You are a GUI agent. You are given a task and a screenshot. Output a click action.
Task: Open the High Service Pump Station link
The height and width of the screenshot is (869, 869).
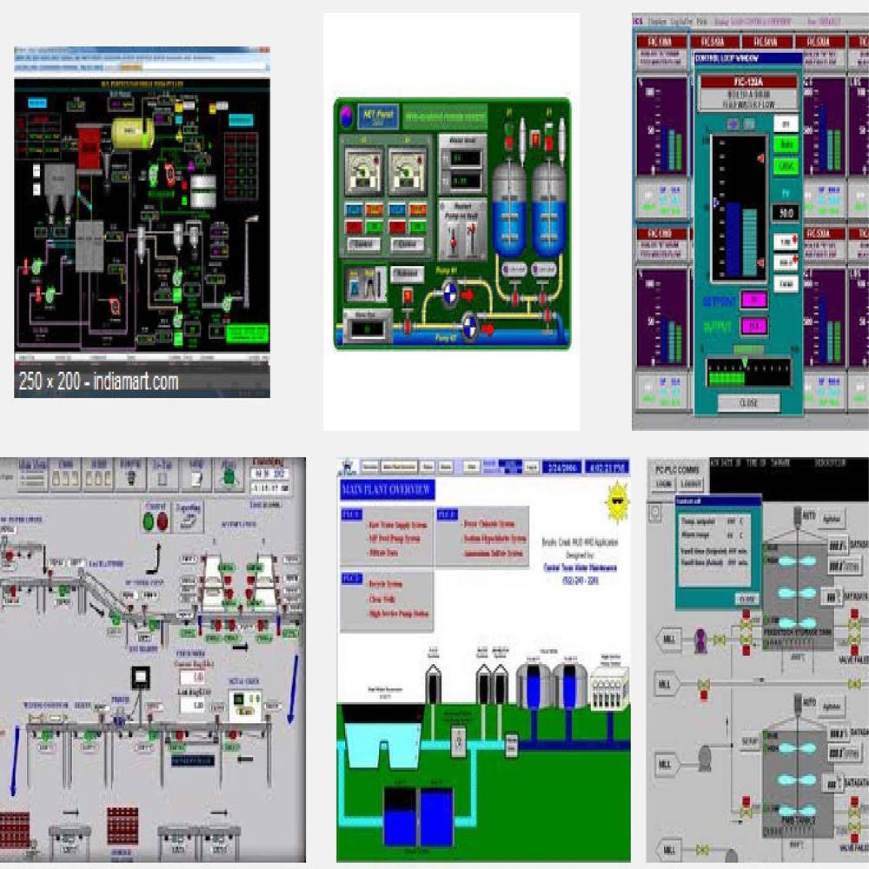(x=399, y=614)
